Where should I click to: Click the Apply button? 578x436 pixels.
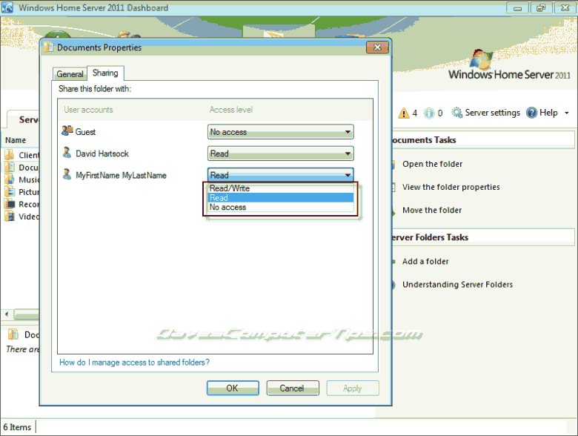click(x=353, y=388)
